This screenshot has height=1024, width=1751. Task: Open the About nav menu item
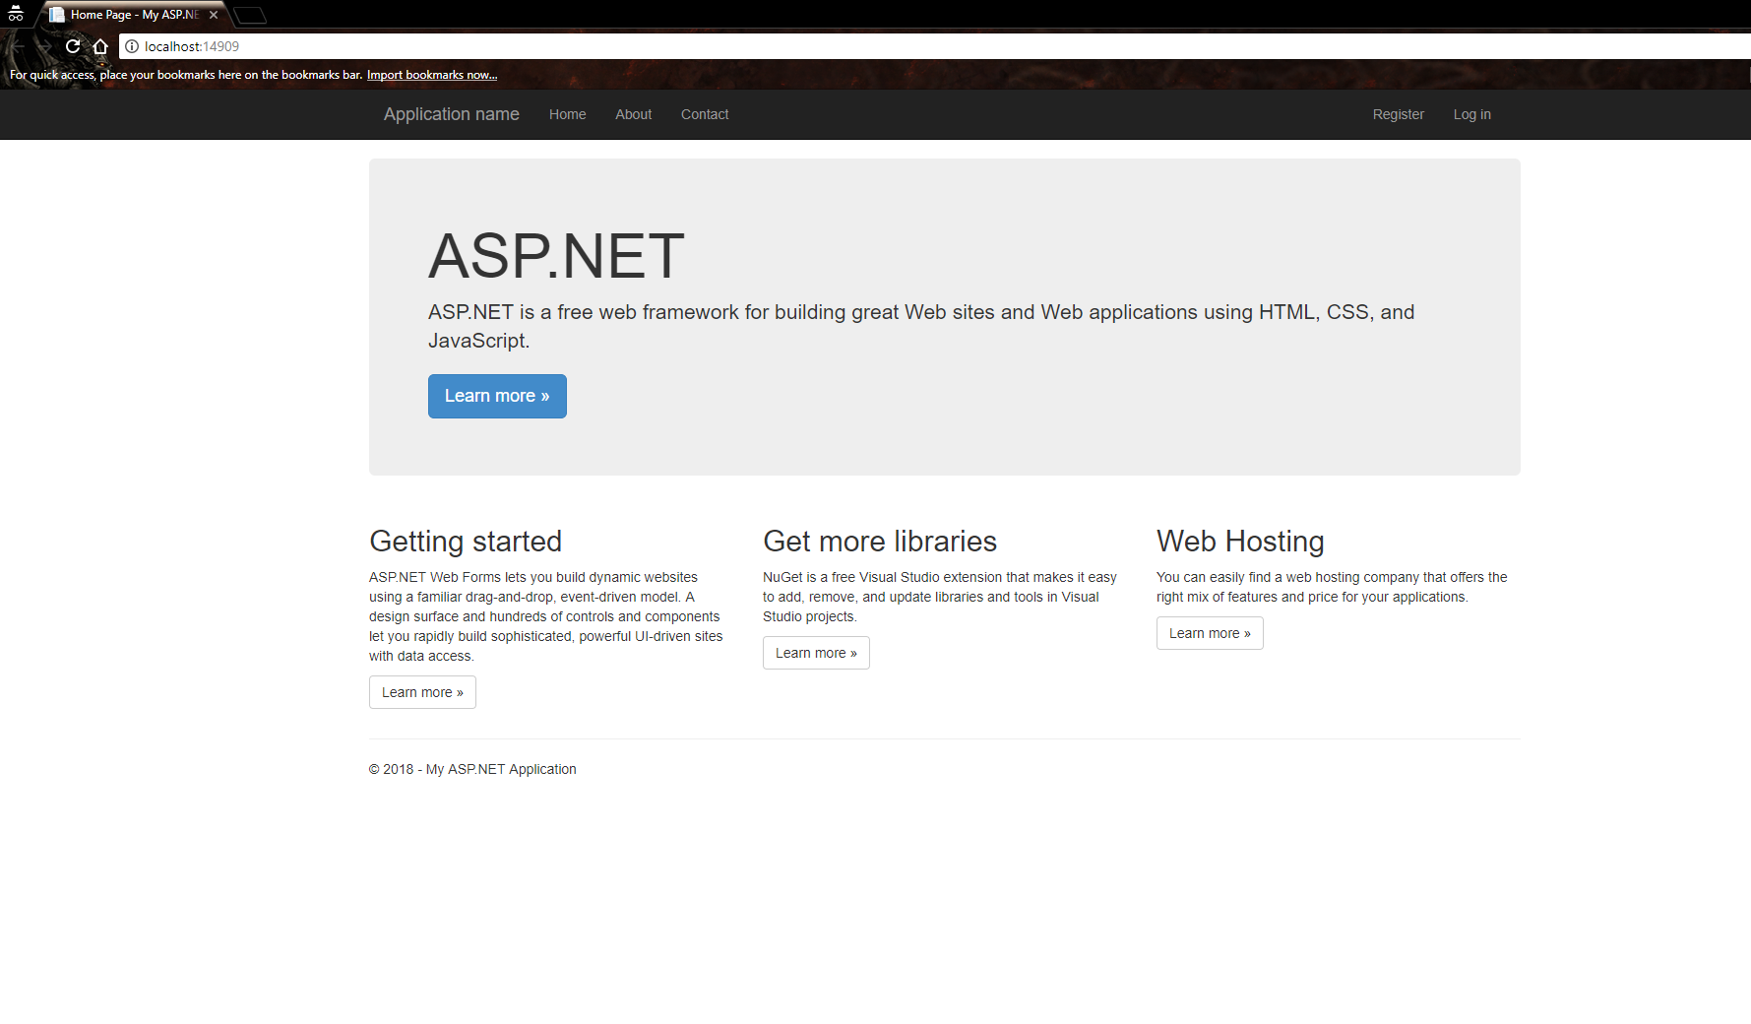pyautogui.click(x=634, y=114)
